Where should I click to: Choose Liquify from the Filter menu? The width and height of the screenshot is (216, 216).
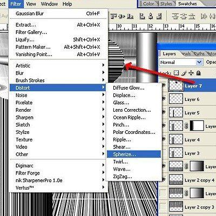click(x=59, y=39)
